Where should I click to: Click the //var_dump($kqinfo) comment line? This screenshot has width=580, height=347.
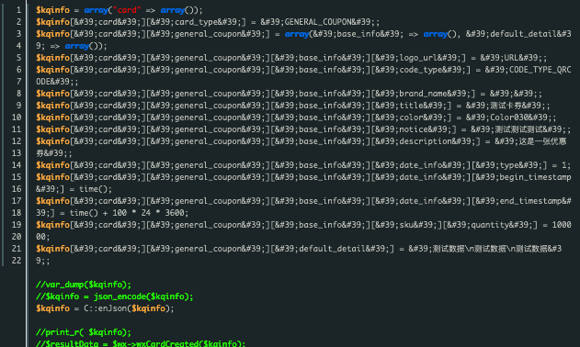pyautogui.click(x=84, y=285)
